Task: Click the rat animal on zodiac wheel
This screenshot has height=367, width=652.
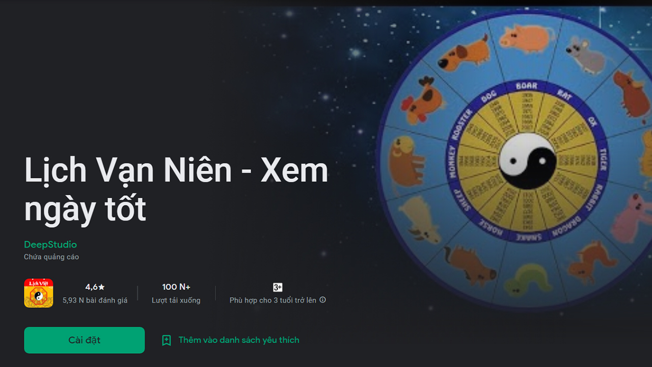Action: pos(586,55)
